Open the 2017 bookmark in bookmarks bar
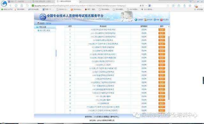 point(148,9)
